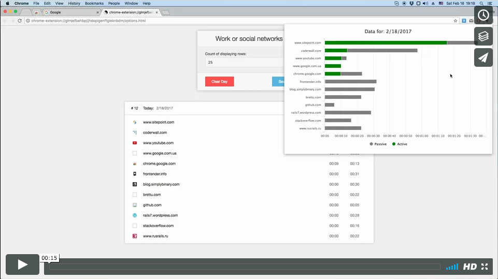The width and height of the screenshot is (498, 279).
Task: Click the share paper-plane icon
Action: pyautogui.click(x=483, y=57)
